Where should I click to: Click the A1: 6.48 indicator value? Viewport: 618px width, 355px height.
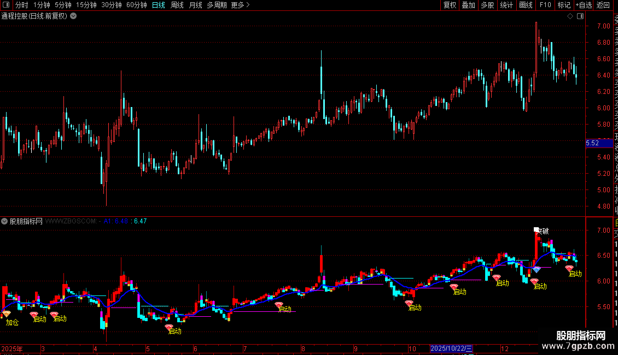coord(115,221)
